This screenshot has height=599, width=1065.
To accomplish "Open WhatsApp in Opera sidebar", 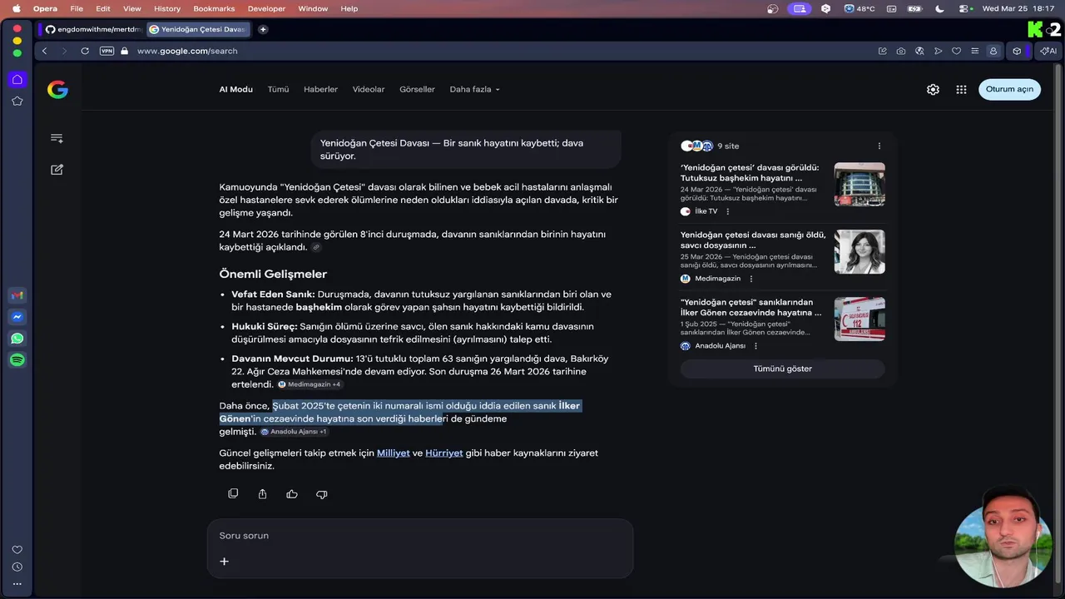I will coord(17,339).
